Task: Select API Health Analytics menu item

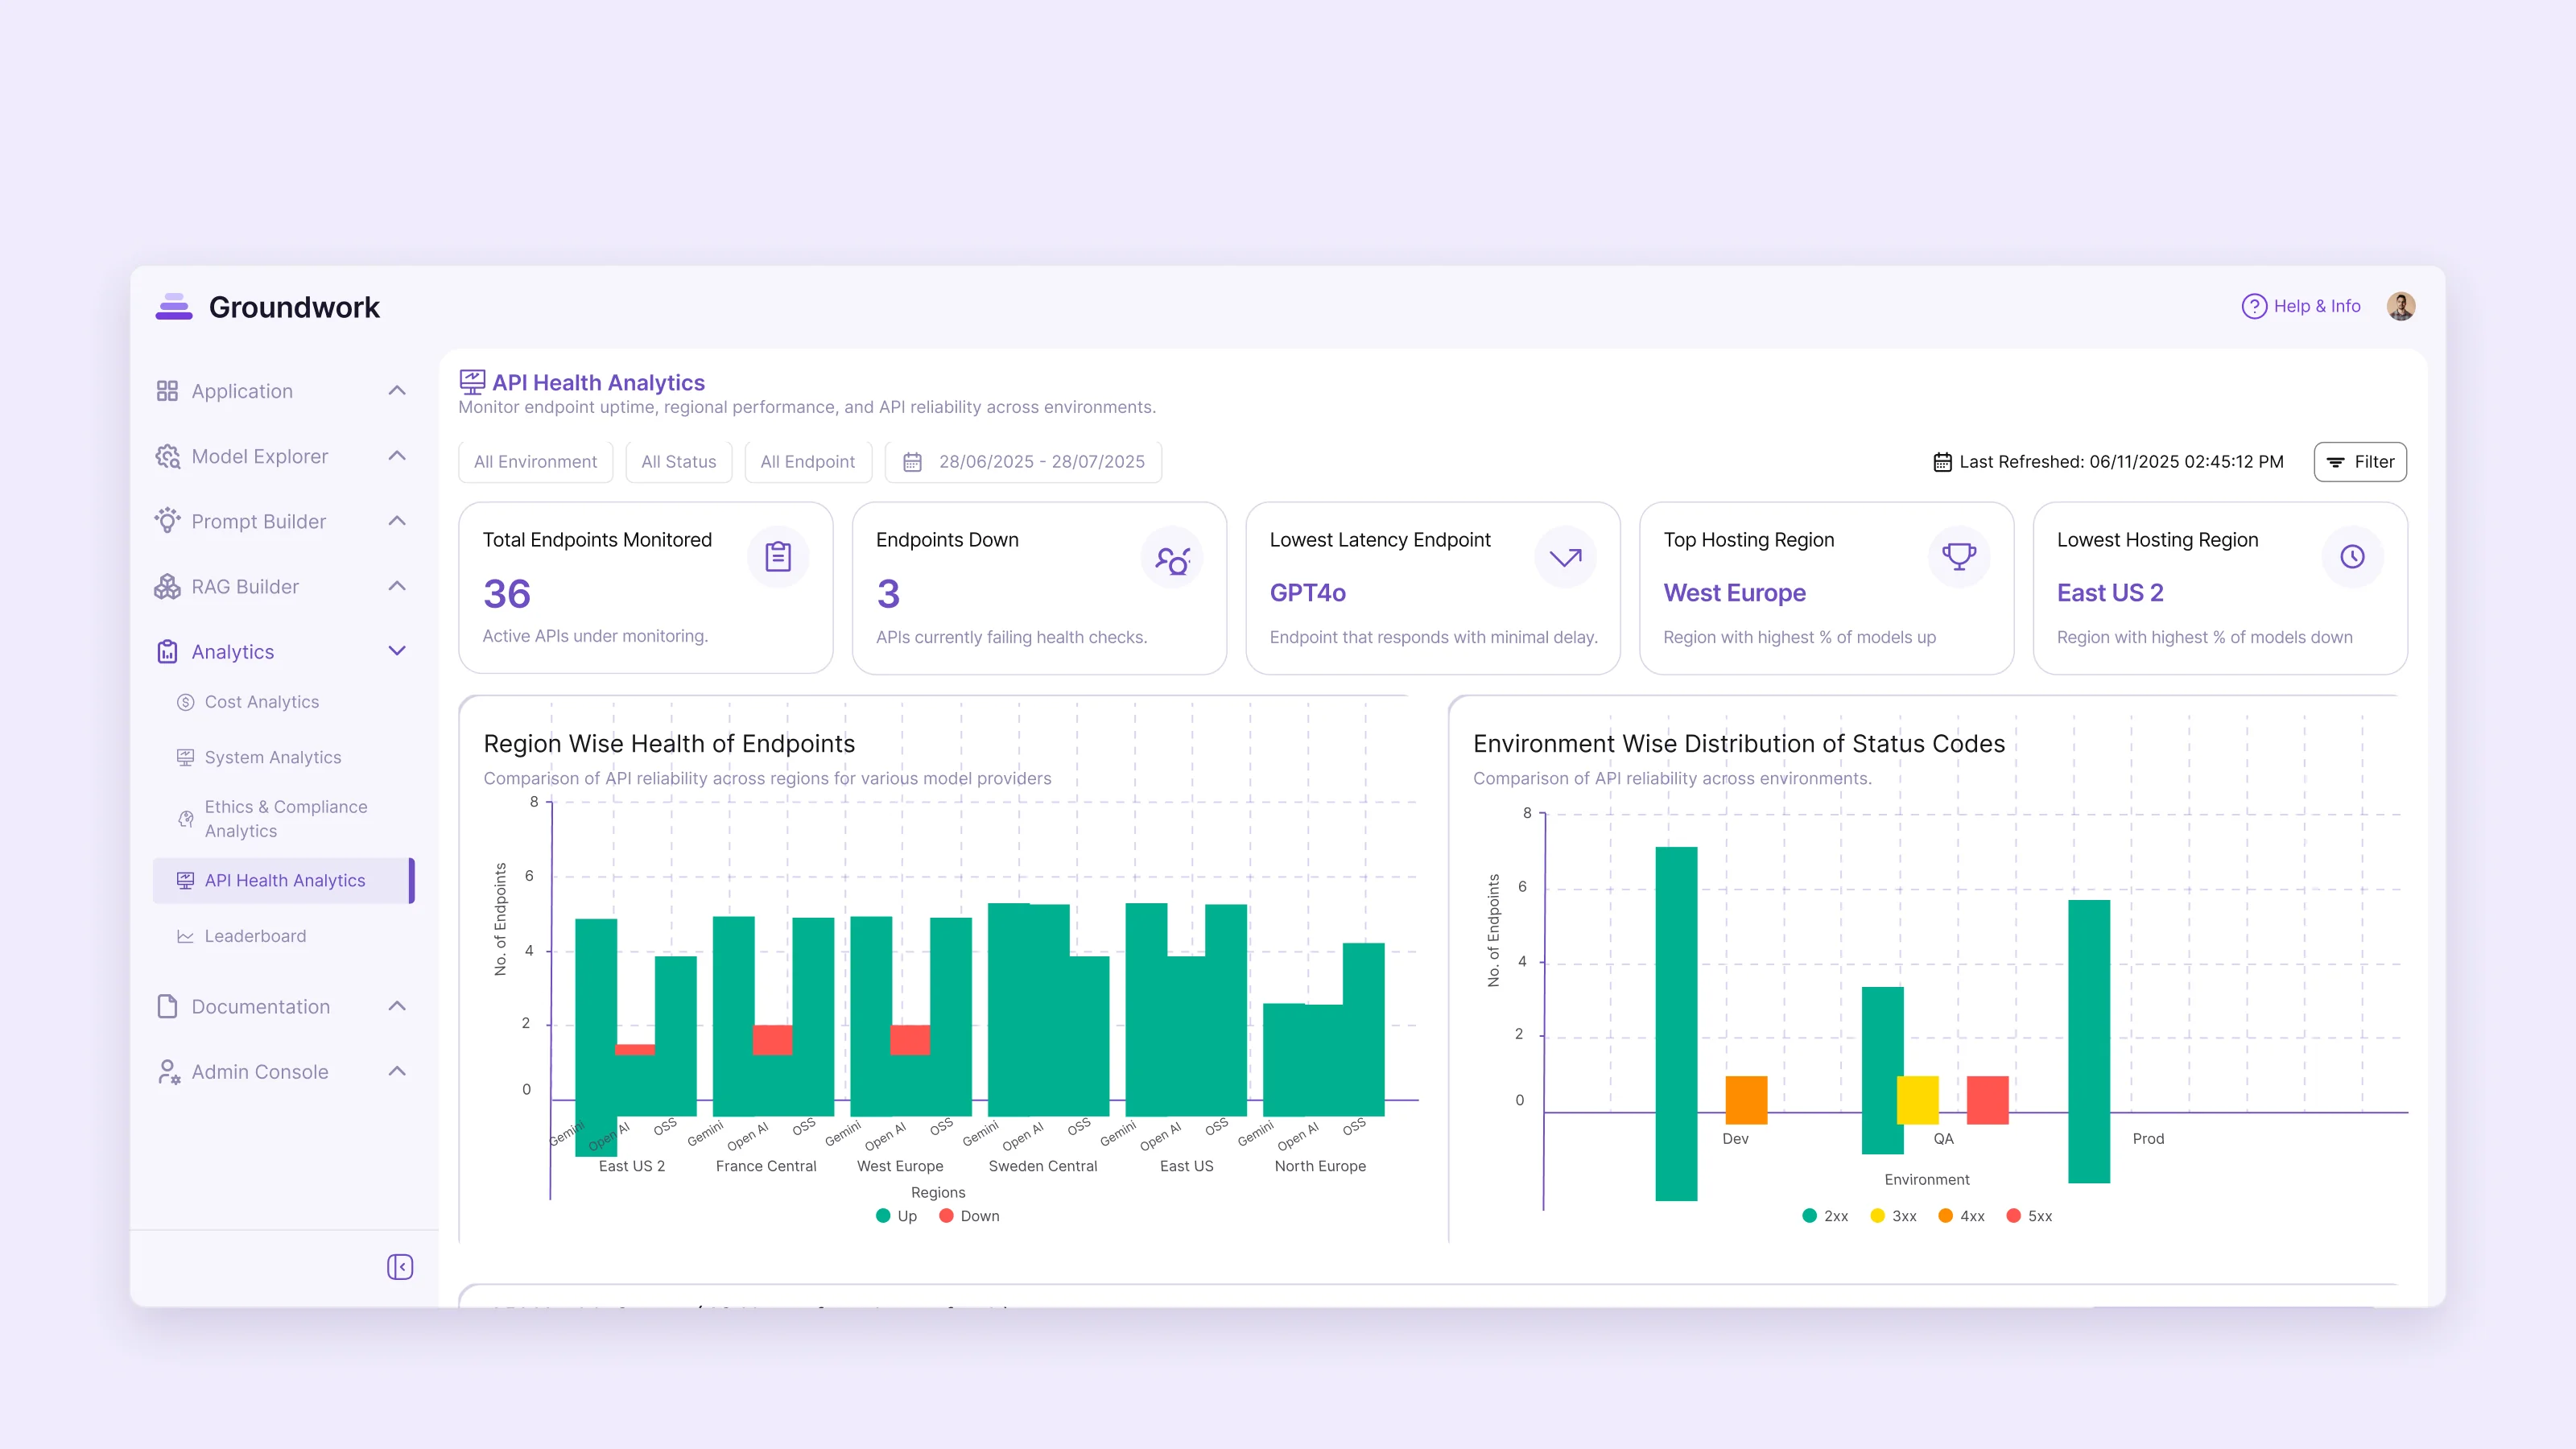Action: (x=283, y=880)
